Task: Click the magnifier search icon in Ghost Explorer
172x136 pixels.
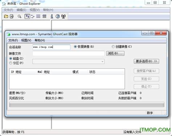Action: (x=19, y=16)
